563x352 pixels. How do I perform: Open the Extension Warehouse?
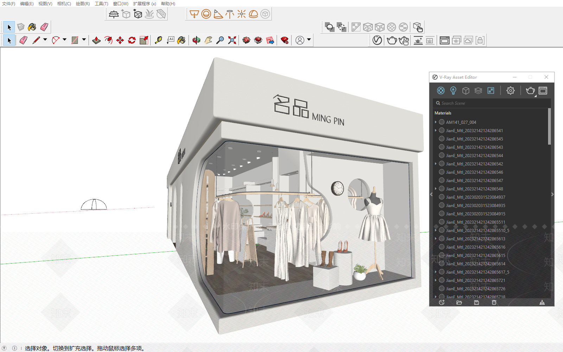coord(258,40)
